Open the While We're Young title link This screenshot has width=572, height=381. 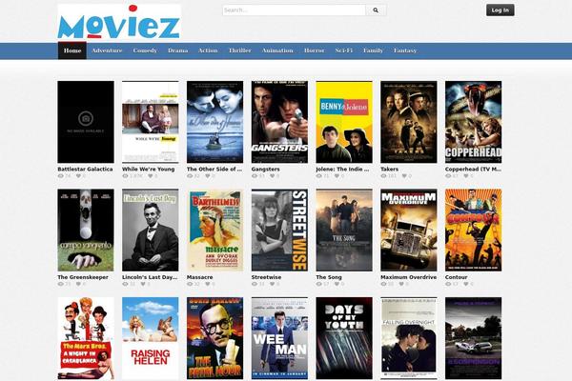[149, 170]
